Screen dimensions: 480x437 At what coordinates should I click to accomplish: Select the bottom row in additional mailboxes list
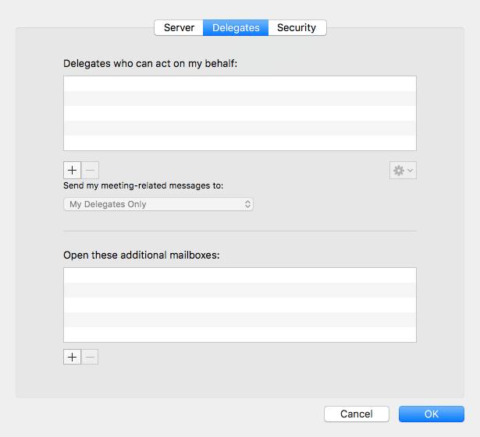click(x=240, y=335)
